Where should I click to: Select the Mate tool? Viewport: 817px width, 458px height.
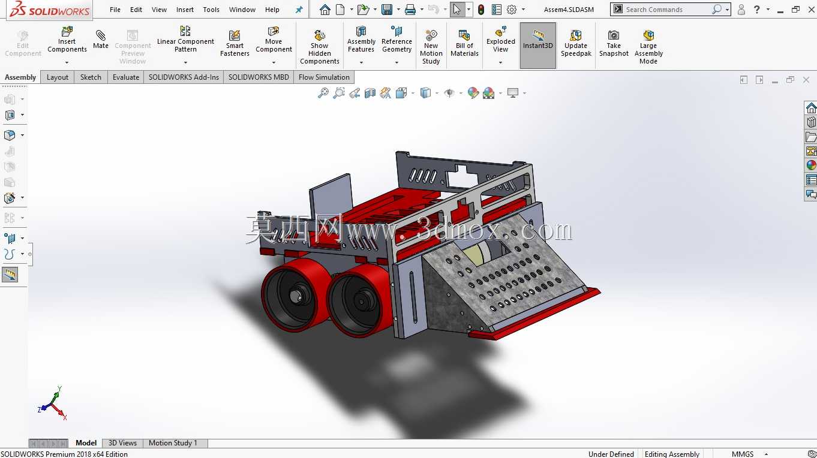coord(101,40)
